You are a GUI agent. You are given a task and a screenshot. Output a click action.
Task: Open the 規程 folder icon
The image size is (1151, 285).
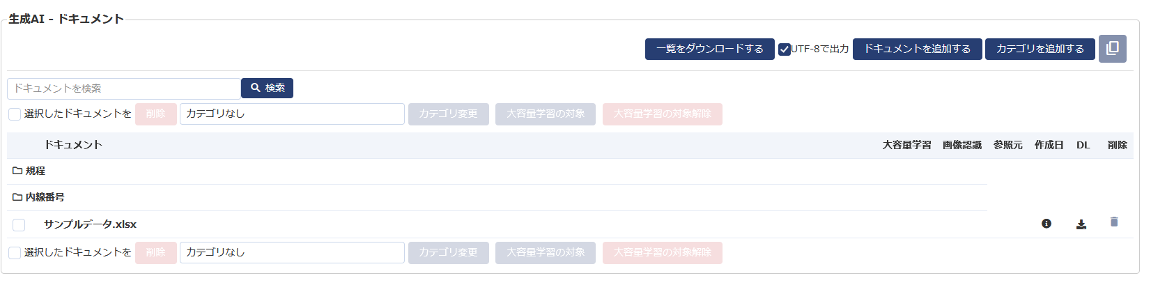pos(17,171)
